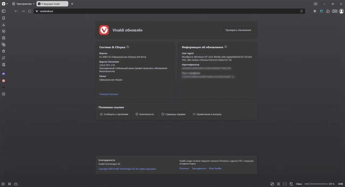The width and height of the screenshot is (345, 187).
Task: Expand the tab list chevron in title bar
Action: [316, 4]
